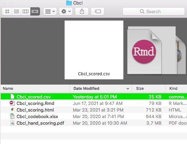Click the Search field
Viewport: 187px width, 144px height.
tap(154, 11)
